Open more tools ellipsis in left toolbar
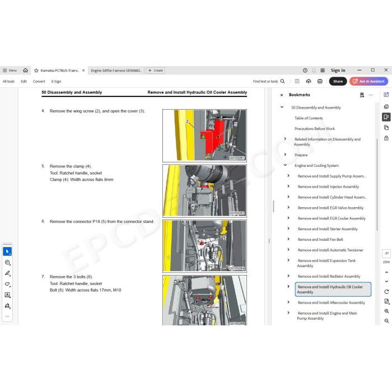The image size is (392, 392). tap(7, 316)
